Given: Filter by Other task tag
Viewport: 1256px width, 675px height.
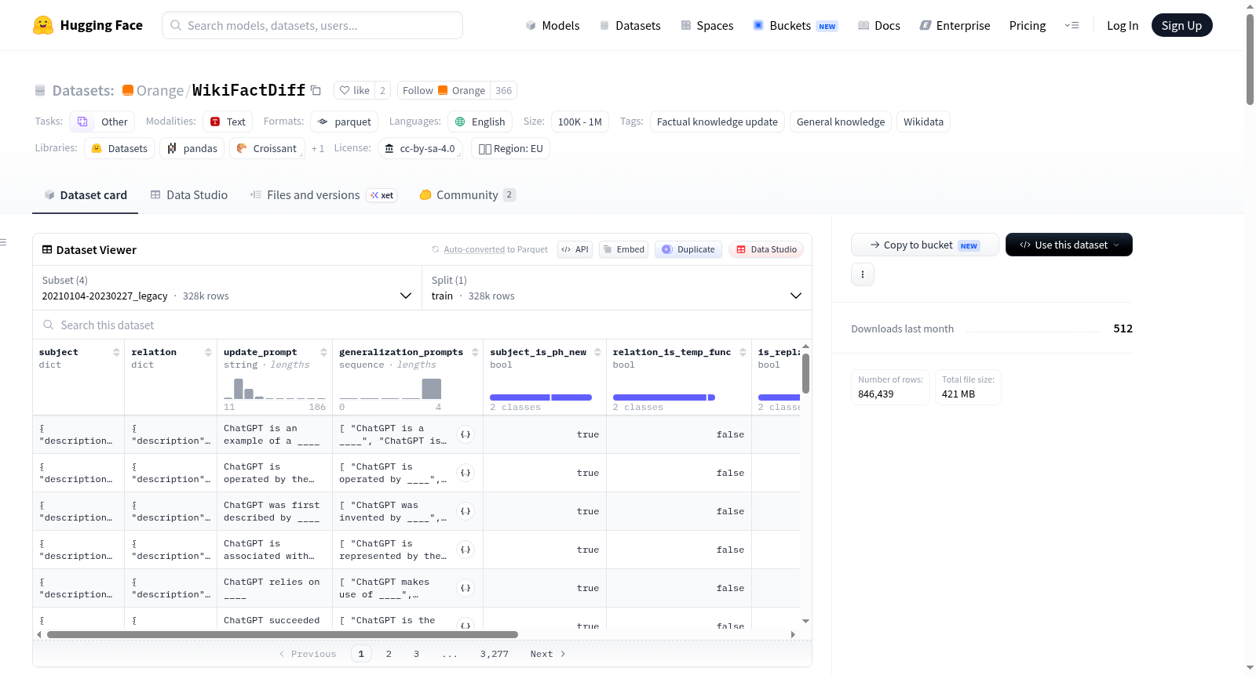Looking at the screenshot, I should coord(102,122).
